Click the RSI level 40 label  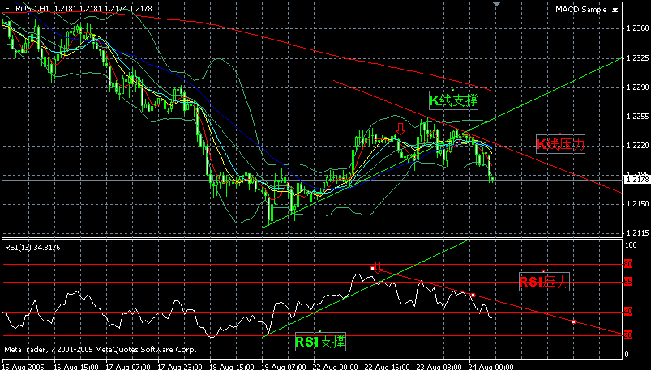pos(628,312)
